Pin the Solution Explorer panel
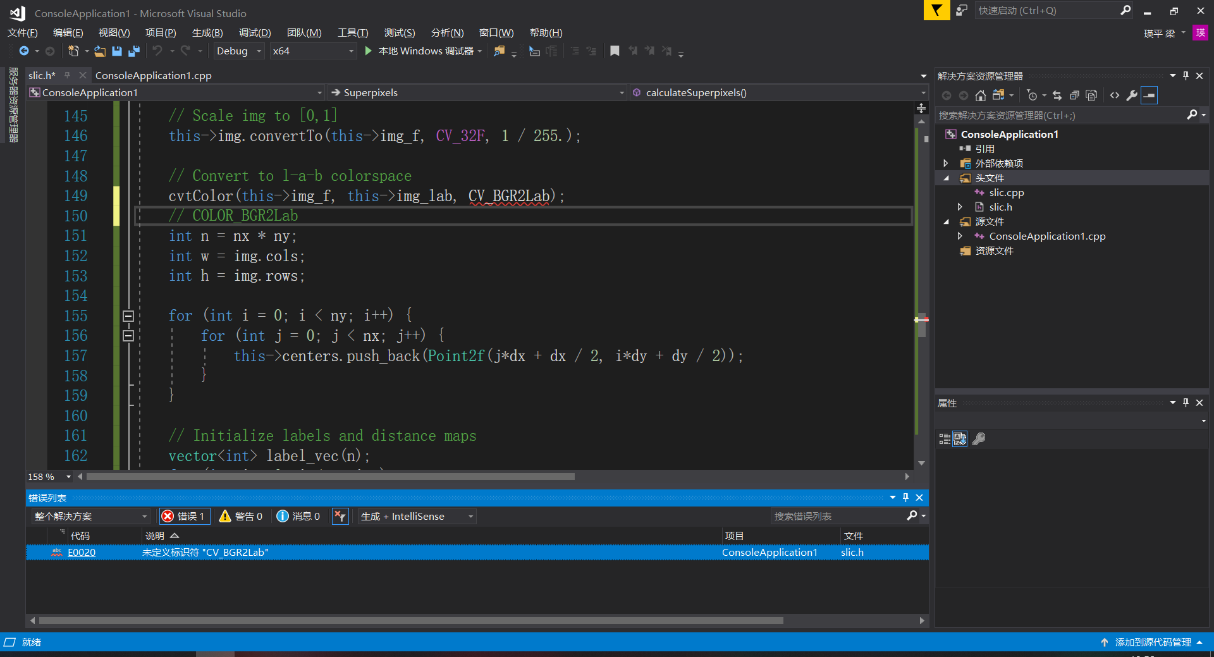This screenshot has height=657, width=1214. point(1186,76)
